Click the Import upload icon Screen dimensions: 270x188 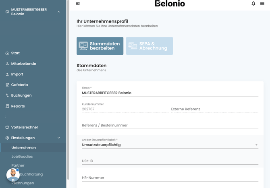(x=7, y=74)
